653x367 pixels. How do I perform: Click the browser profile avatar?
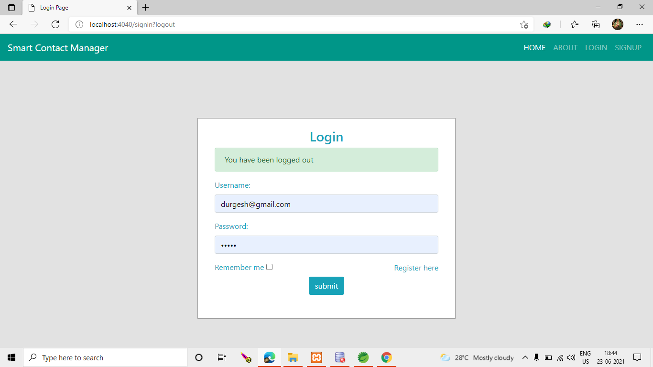click(x=617, y=24)
